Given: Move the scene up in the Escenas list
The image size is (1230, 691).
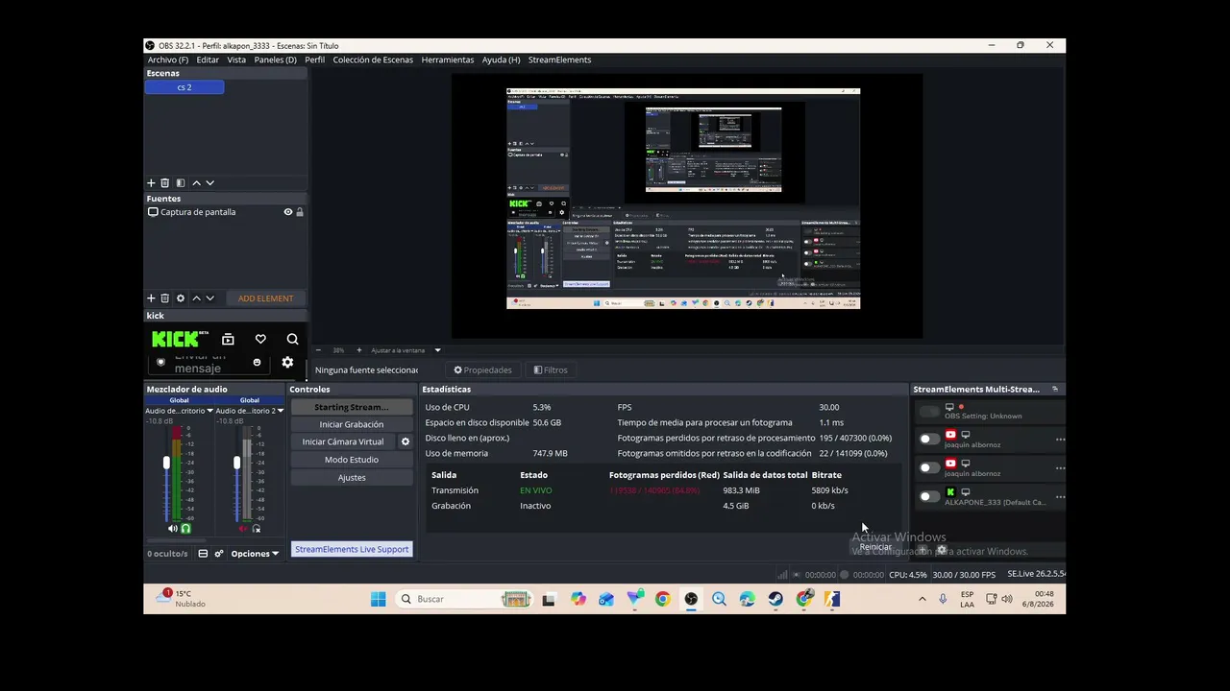Looking at the screenshot, I should click(196, 183).
